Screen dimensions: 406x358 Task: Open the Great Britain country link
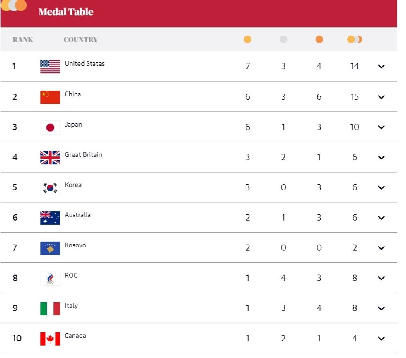83,155
